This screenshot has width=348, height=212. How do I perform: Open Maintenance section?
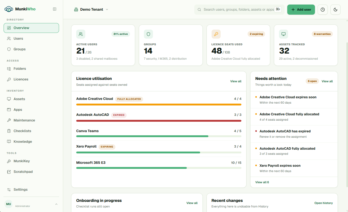click(x=31, y=120)
